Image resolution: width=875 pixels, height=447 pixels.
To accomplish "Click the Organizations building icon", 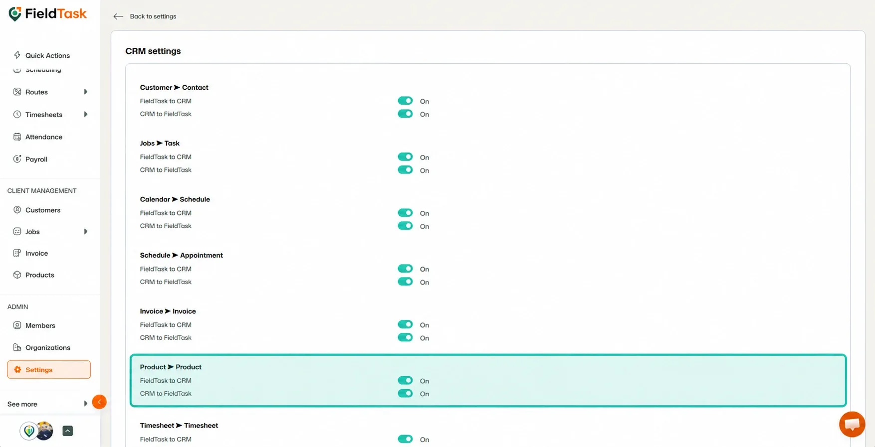I will pos(17,347).
